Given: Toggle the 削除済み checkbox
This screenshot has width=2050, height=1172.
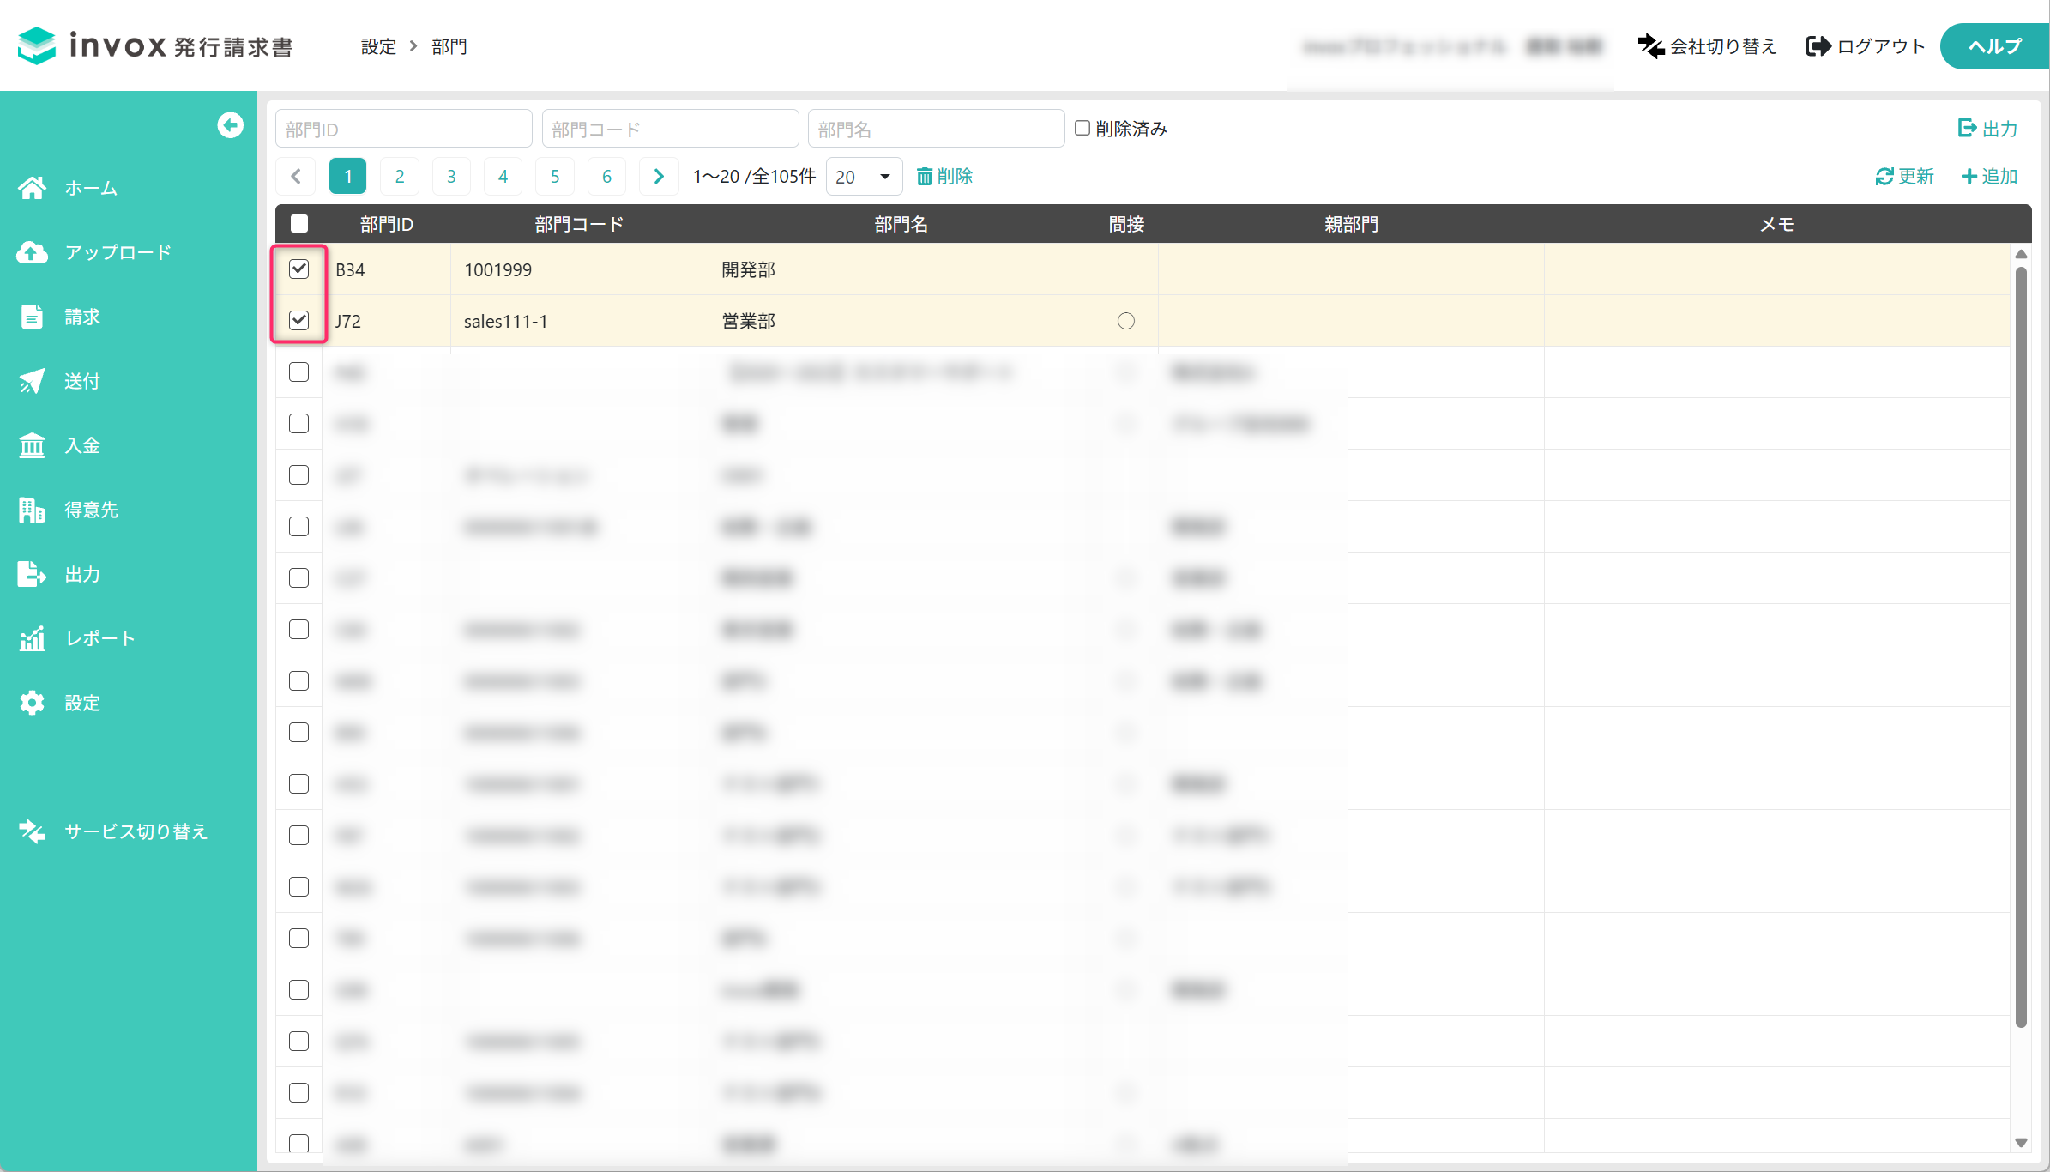Looking at the screenshot, I should click(x=1082, y=128).
